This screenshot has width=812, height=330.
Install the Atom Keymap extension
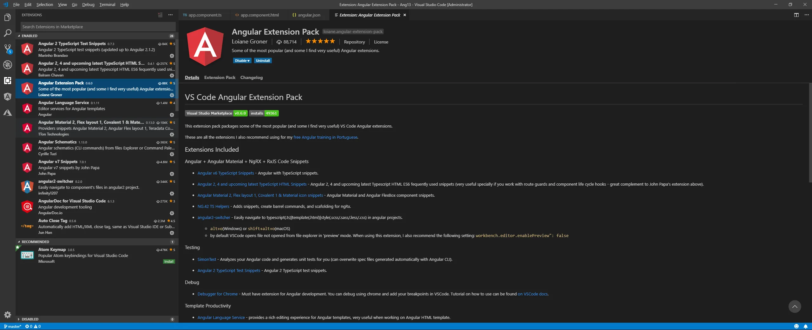(169, 261)
